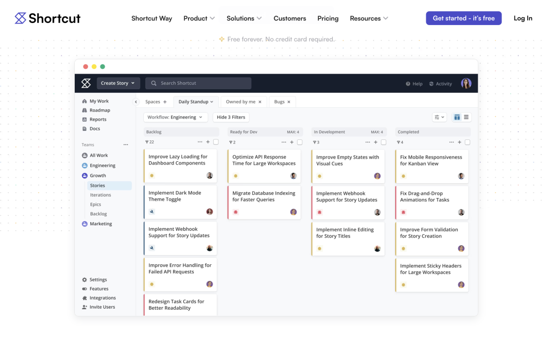Open the Help icon in the top bar
This screenshot has width=547, height=338.
tap(408, 84)
